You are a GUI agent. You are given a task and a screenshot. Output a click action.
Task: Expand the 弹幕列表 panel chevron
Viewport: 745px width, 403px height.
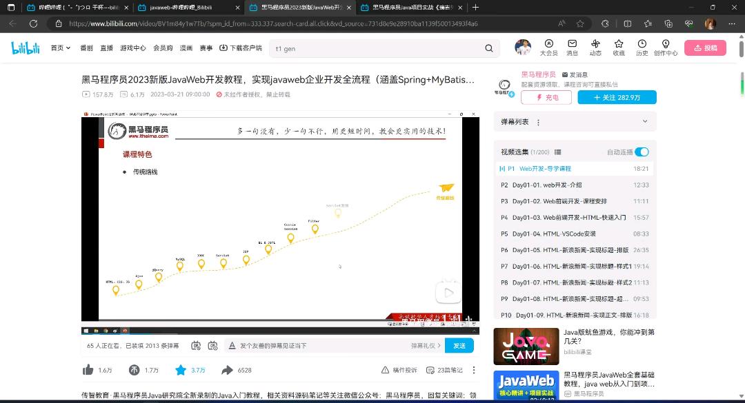click(x=645, y=121)
